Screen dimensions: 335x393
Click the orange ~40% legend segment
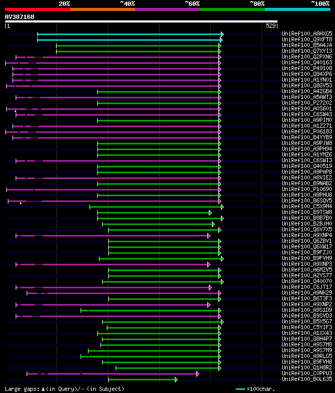pos(103,9)
